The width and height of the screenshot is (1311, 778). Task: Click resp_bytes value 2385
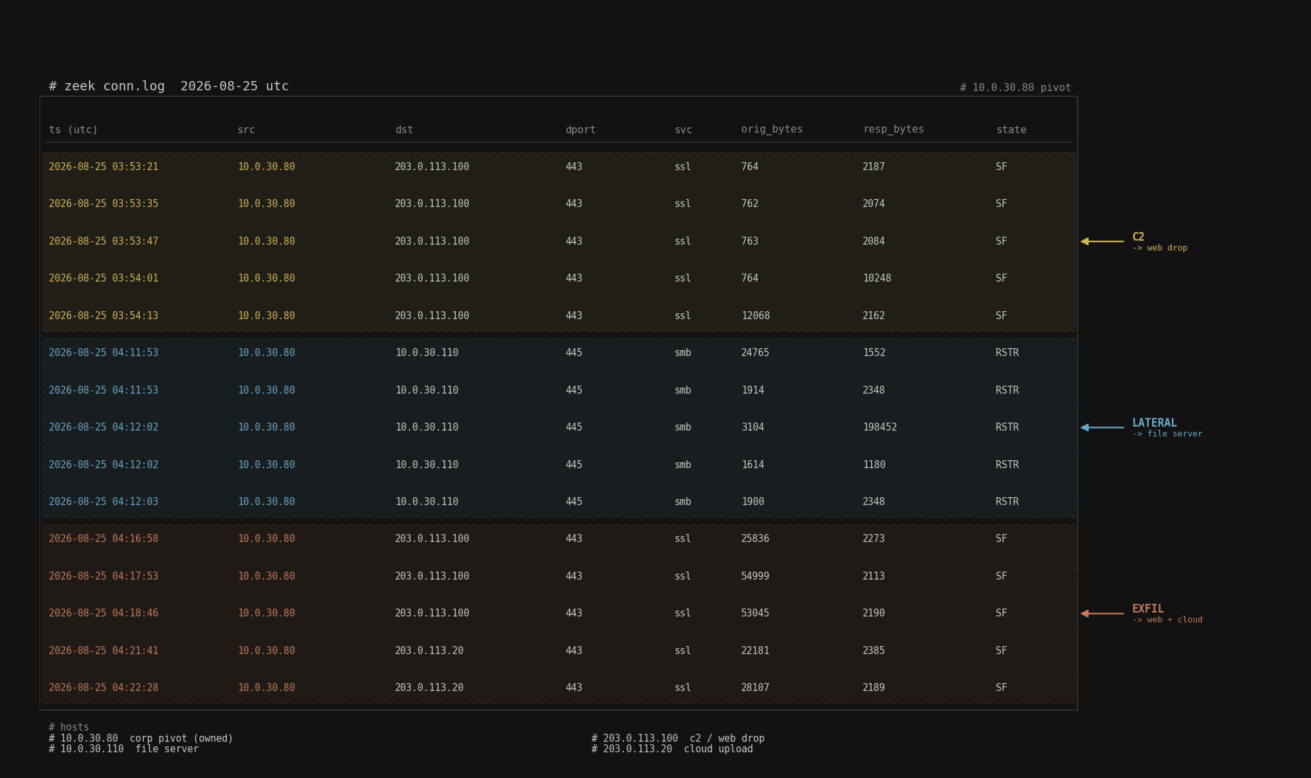pyautogui.click(x=874, y=651)
